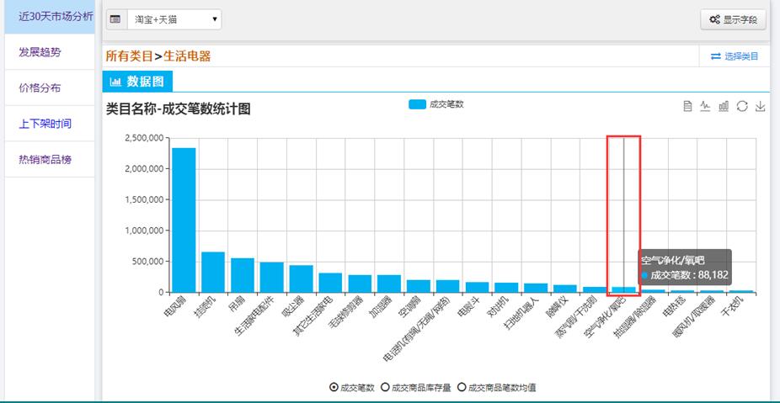
Task: Switch chart to line graph icon
Action: (x=705, y=106)
